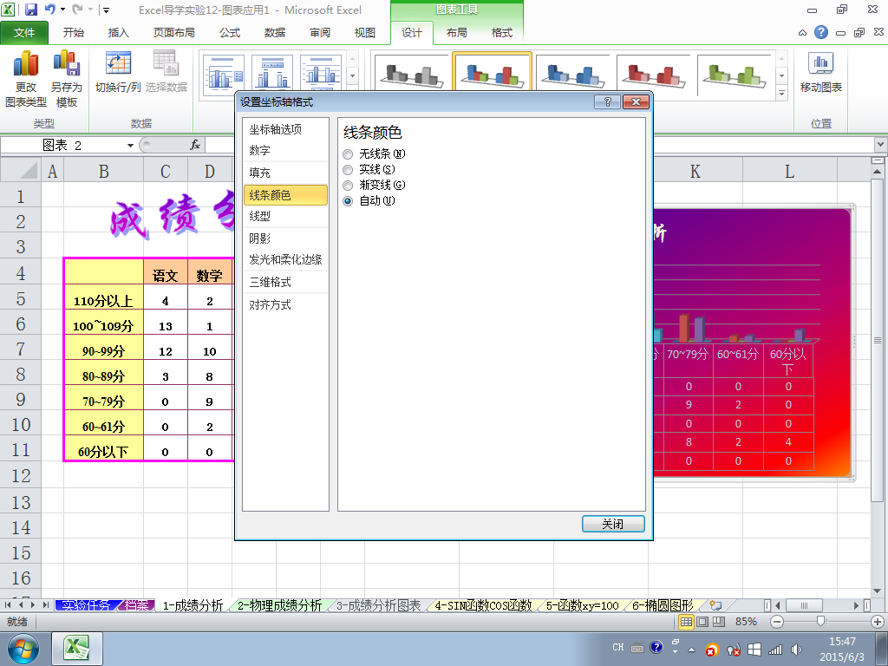Open Customize Quick Access Toolbar dropdown

pyautogui.click(x=105, y=10)
